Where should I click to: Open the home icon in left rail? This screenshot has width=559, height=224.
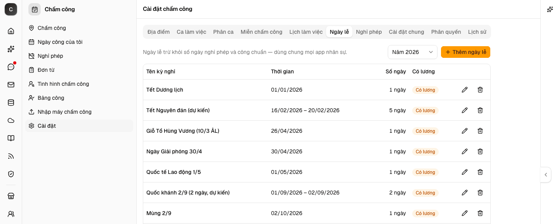tap(11, 31)
